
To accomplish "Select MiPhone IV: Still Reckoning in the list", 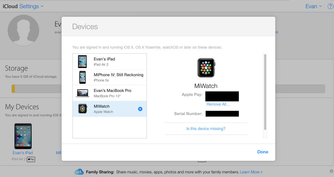I will pyautogui.click(x=110, y=77).
